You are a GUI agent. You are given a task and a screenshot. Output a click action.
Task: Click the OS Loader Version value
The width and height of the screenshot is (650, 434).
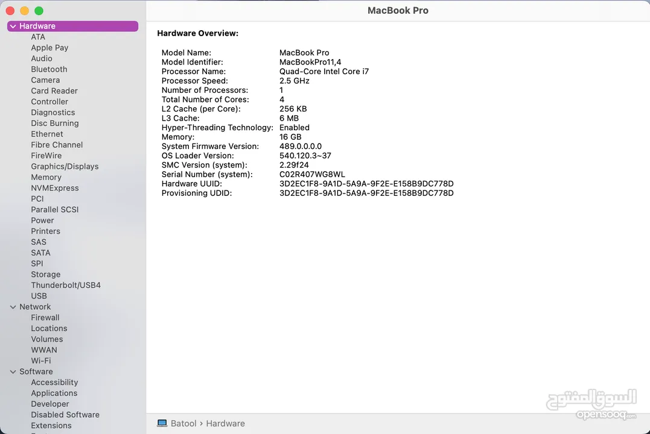305,156
